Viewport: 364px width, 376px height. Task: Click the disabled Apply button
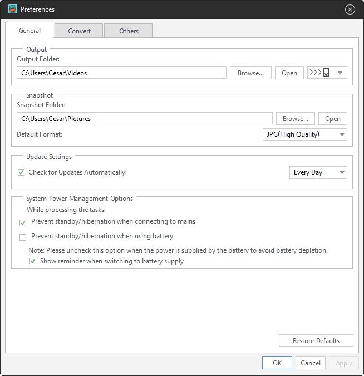pyautogui.click(x=343, y=363)
